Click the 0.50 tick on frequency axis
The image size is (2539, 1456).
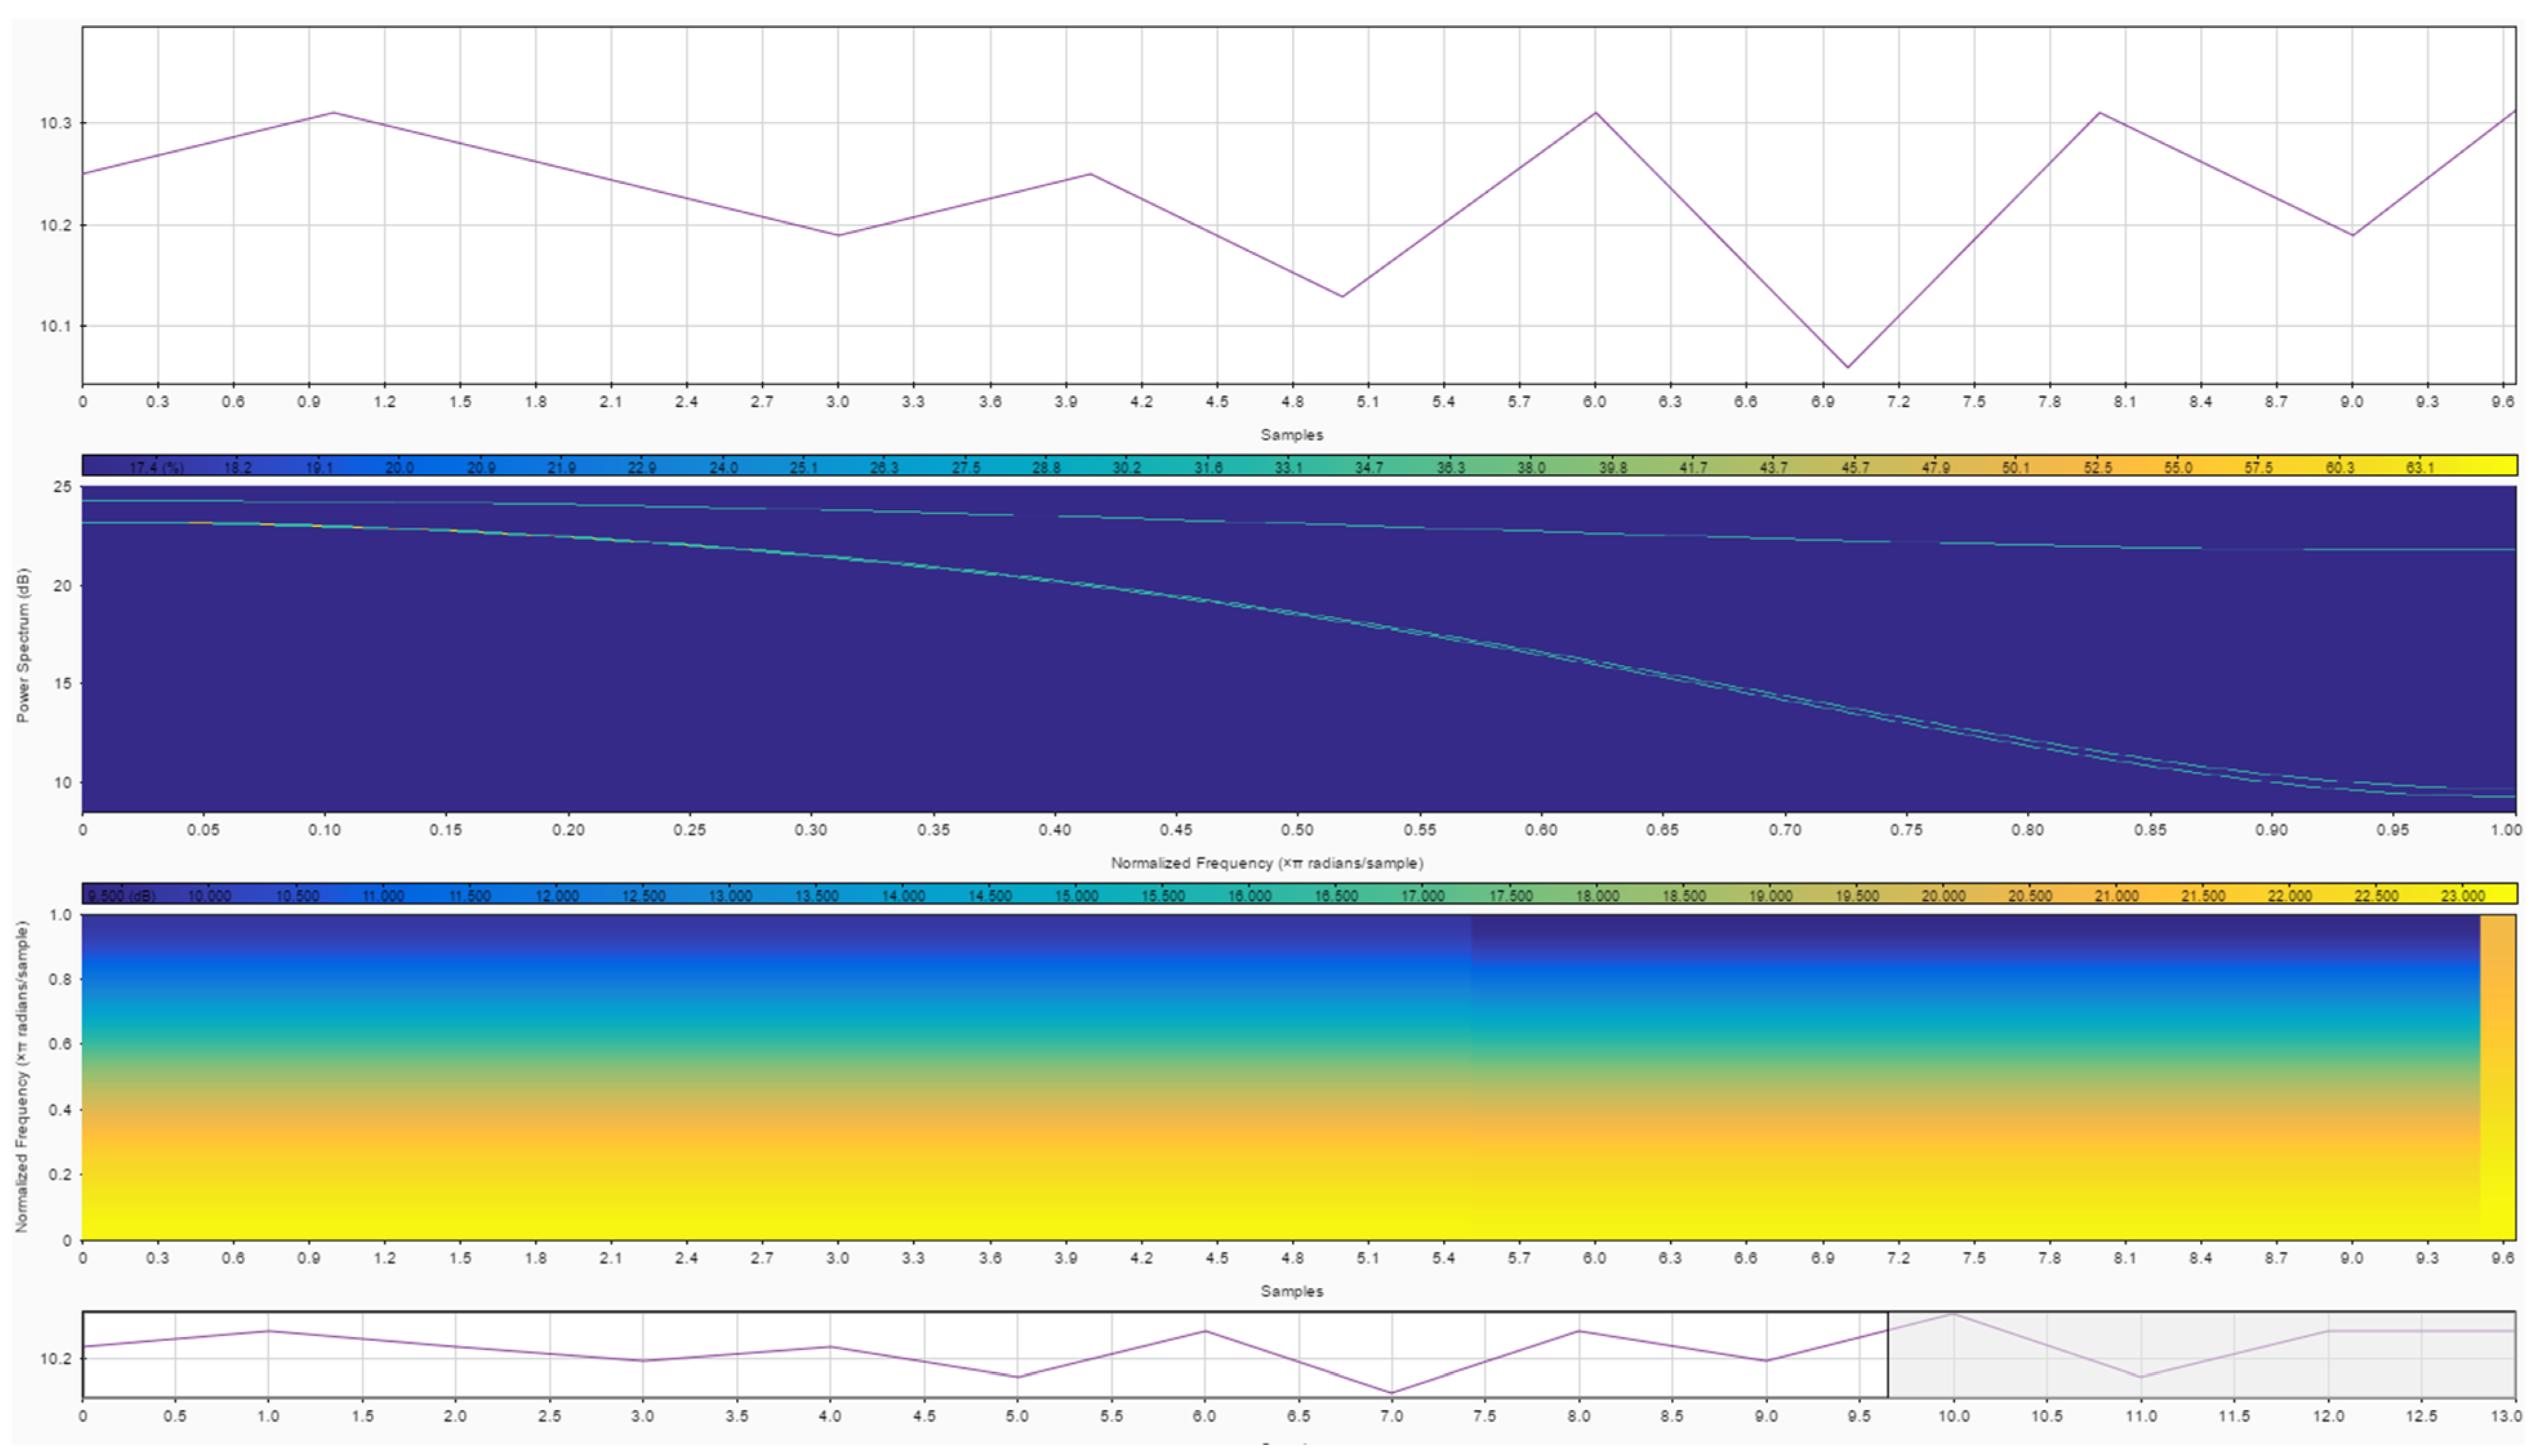click(x=1297, y=830)
